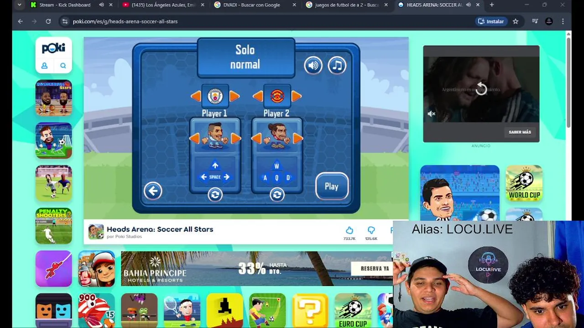Open the purple stickman hook game
The height and width of the screenshot is (328, 584).
pos(54,268)
